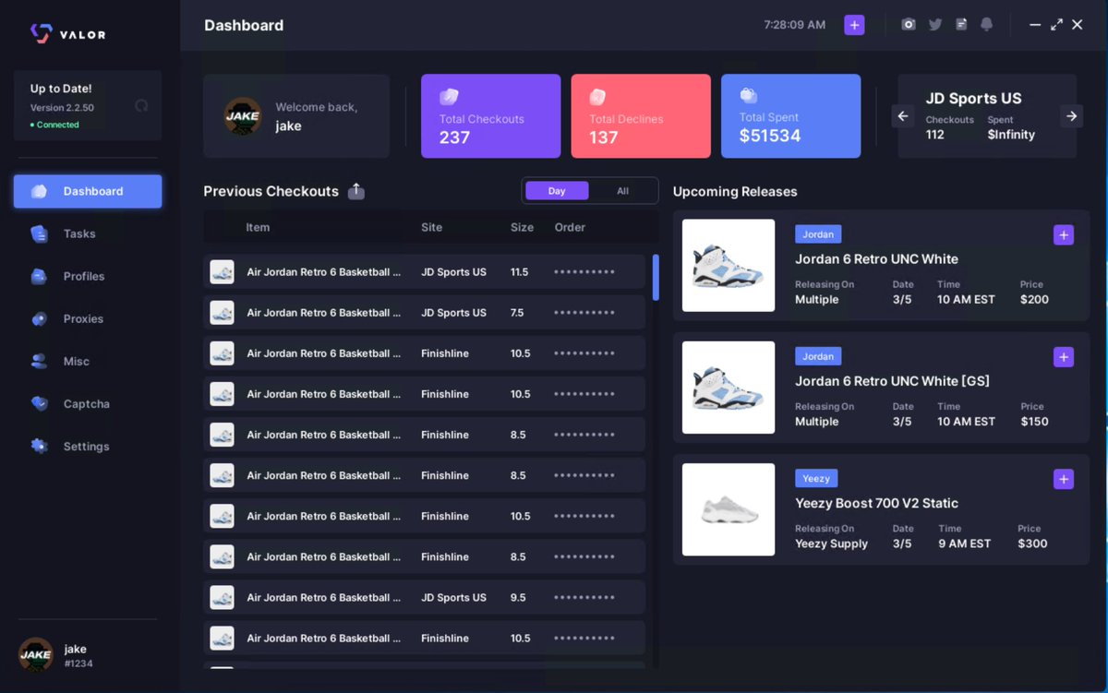The height and width of the screenshot is (693, 1108).
Task: Click the shoe thumbnail in the JD Sports US 11.5 row
Action: [x=222, y=272]
